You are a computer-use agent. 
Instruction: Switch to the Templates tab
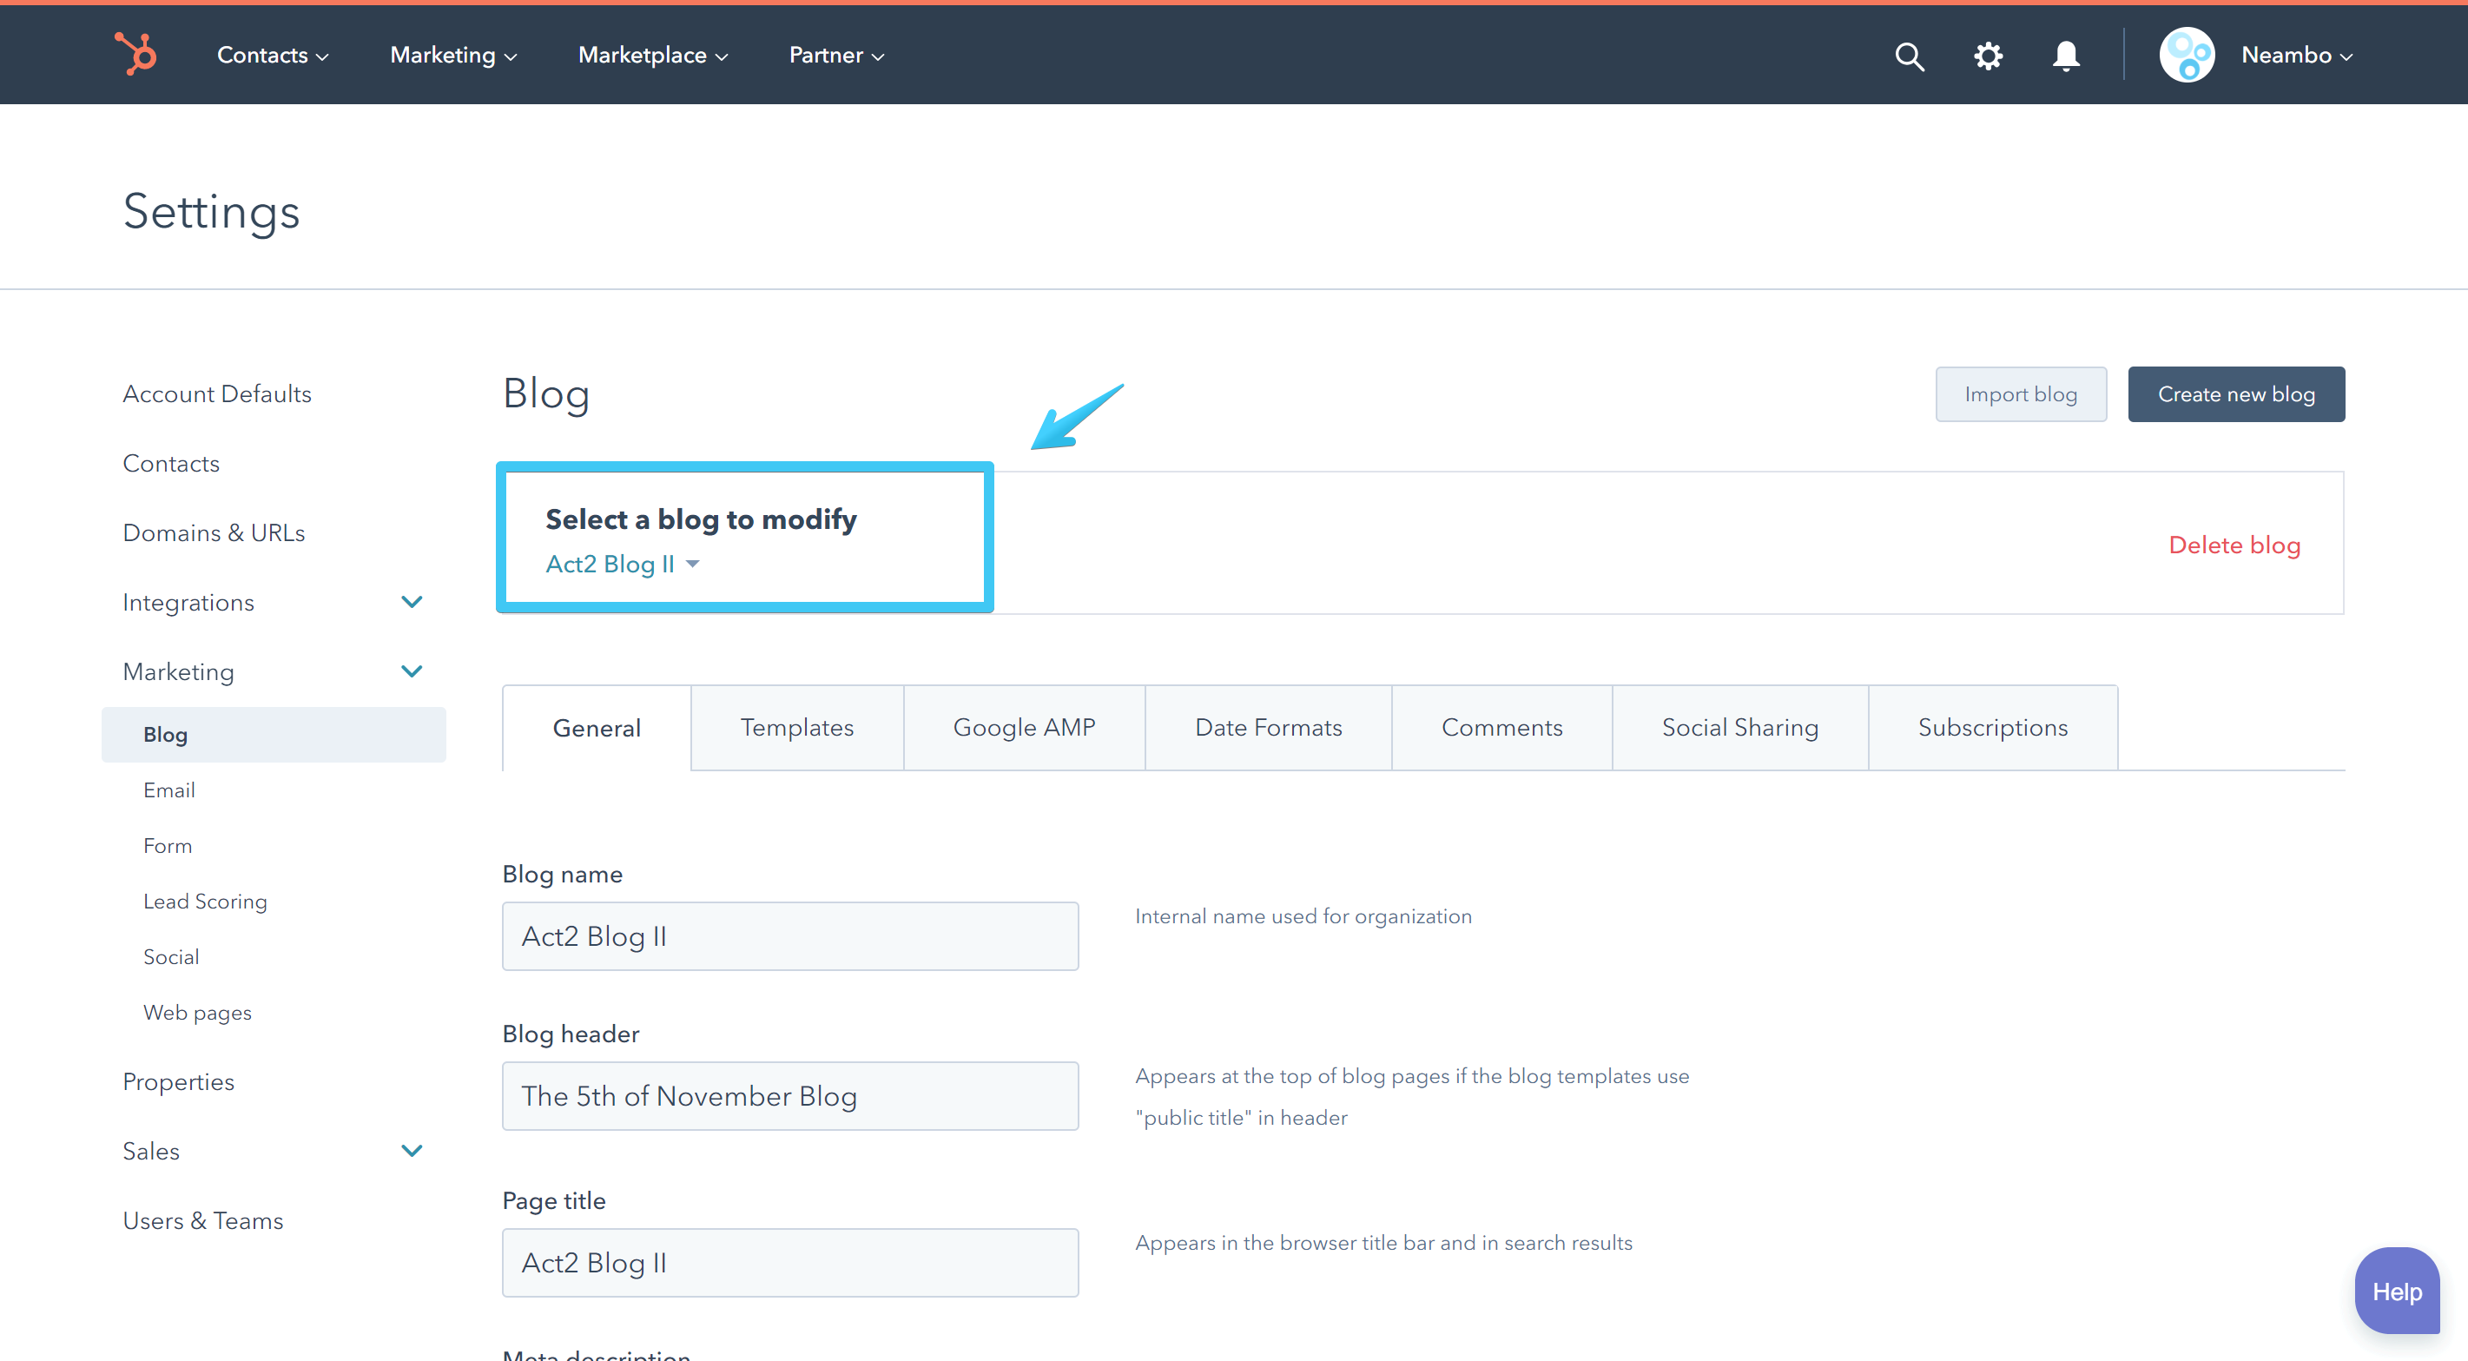(x=796, y=728)
